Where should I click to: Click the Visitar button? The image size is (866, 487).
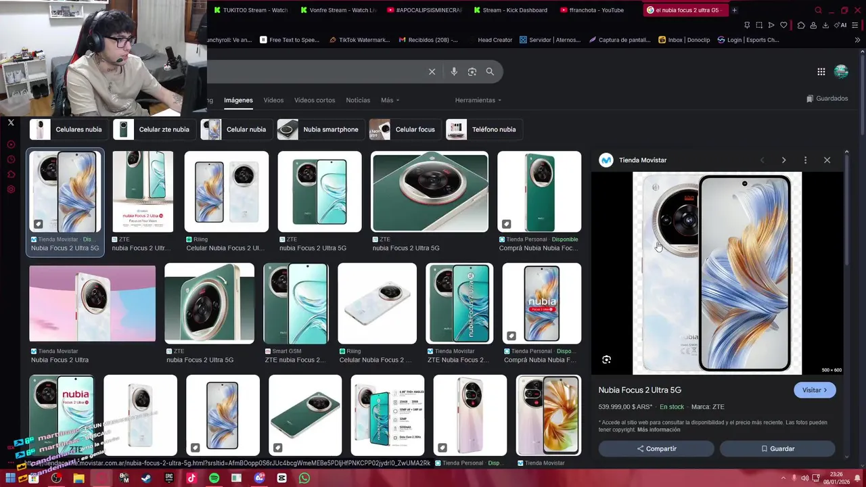815,390
